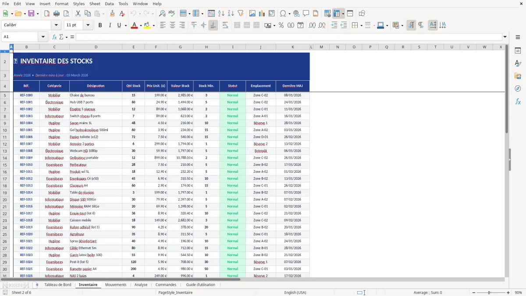This screenshot has width=526, height=296.
Task: Sort the selection ascending
Action: pyautogui.click(x=221, y=13)
